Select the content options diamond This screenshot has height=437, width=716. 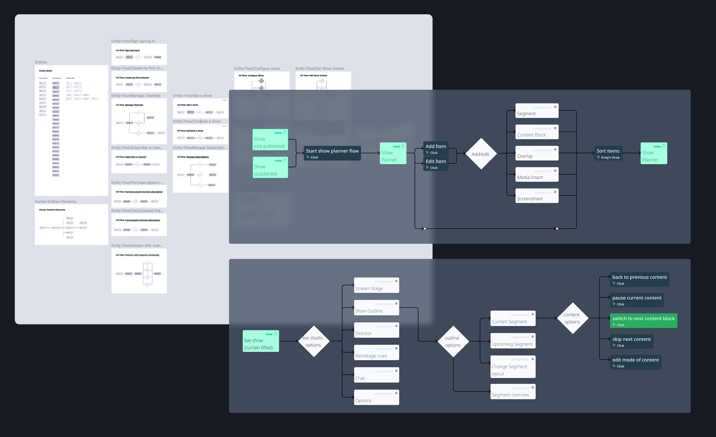tap(572, 318)
